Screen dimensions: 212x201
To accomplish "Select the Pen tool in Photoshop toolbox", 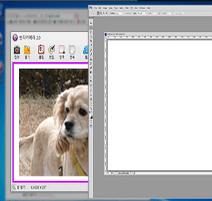I will click(x=91, y=85).
